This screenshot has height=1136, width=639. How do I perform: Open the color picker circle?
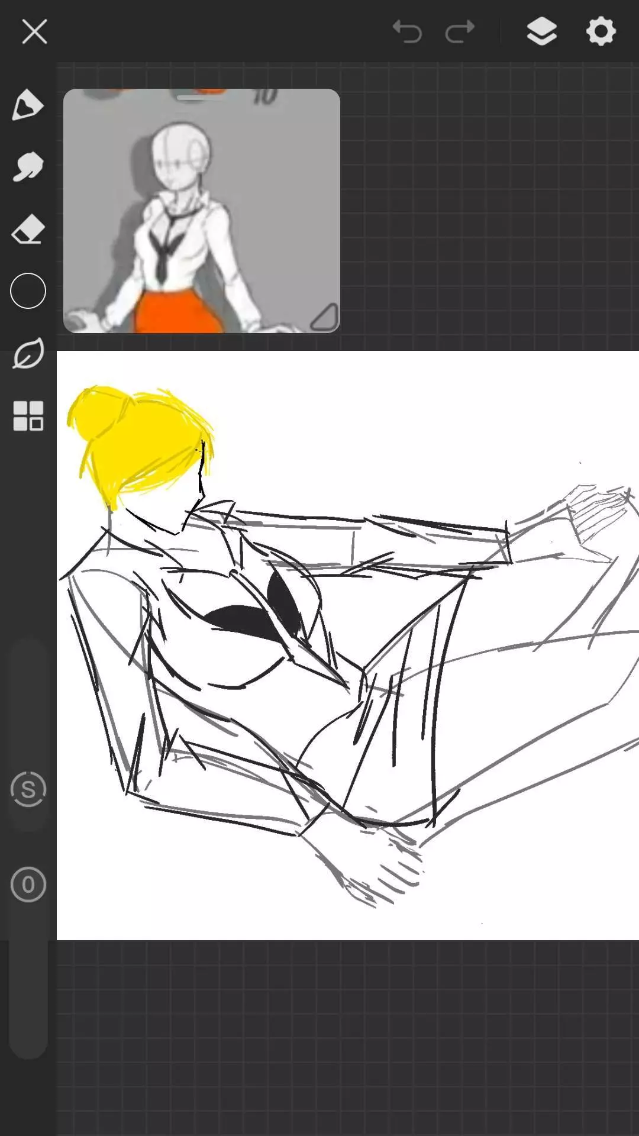28,291
